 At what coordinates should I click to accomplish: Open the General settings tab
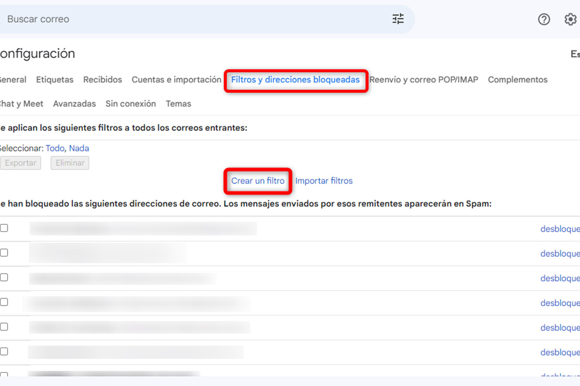coord(13,80)
